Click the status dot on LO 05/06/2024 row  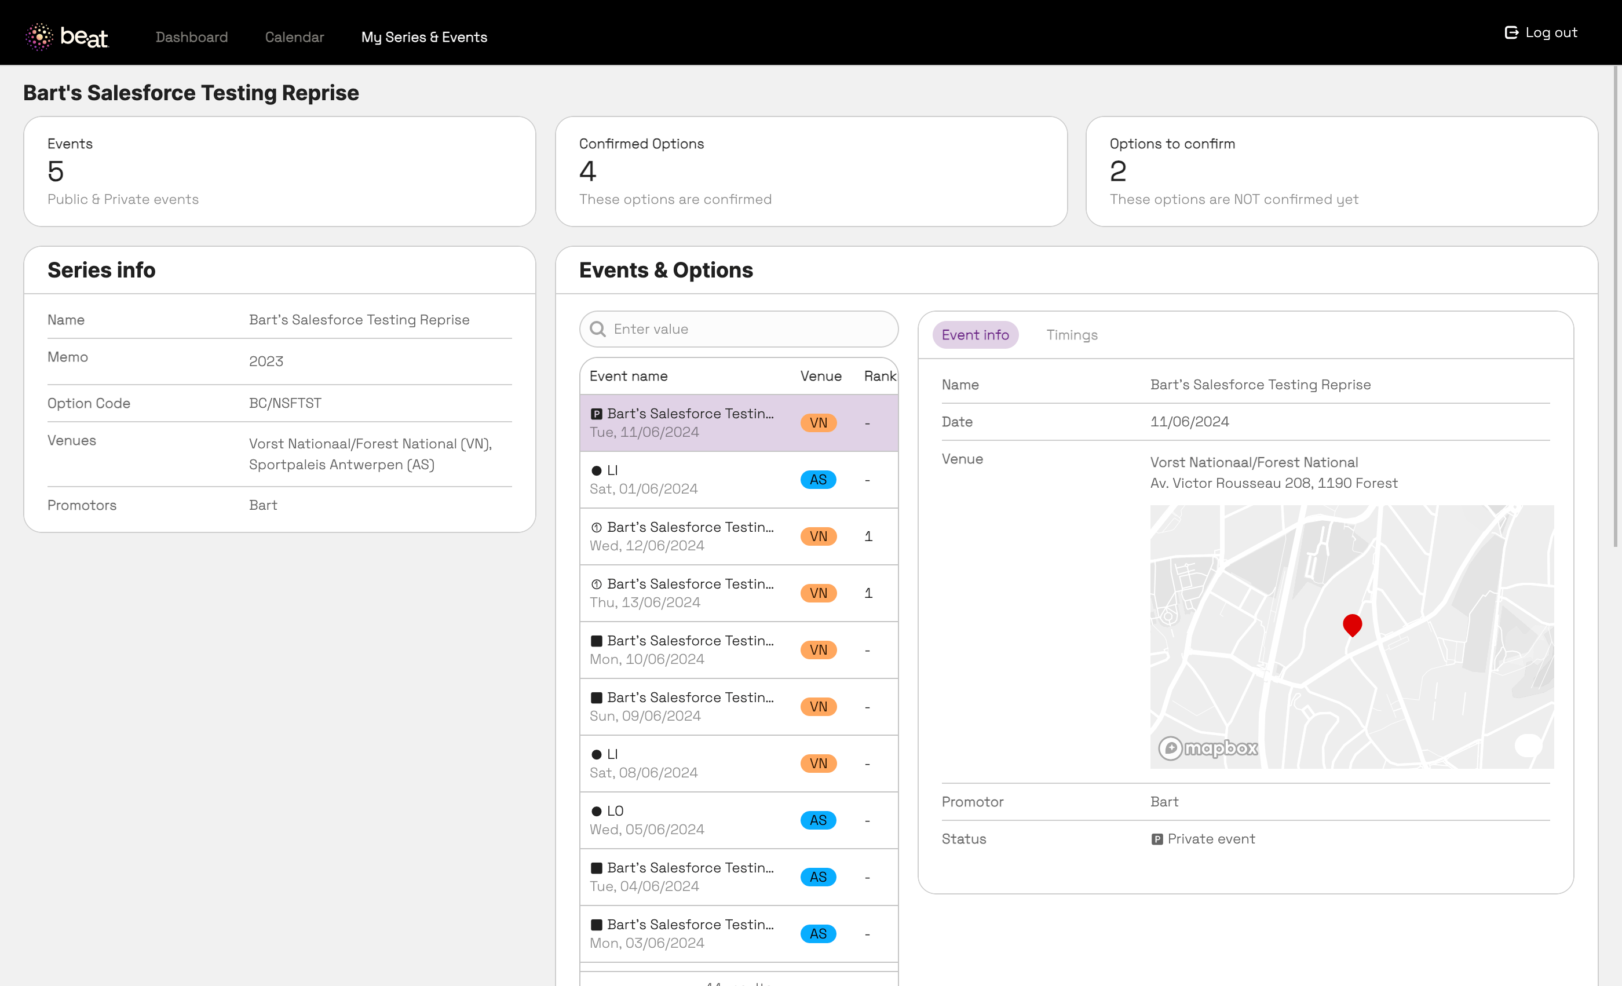coord(597,812)
